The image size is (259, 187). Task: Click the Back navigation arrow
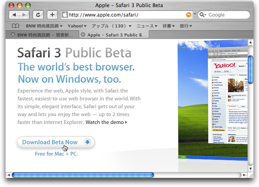14,15
